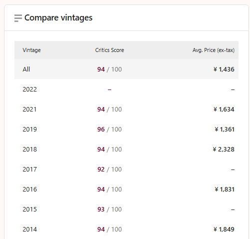Click the Avg. Price (ex-tax) header
The width and height of the screenshot is (250, 239).
(x=214, y=50)
